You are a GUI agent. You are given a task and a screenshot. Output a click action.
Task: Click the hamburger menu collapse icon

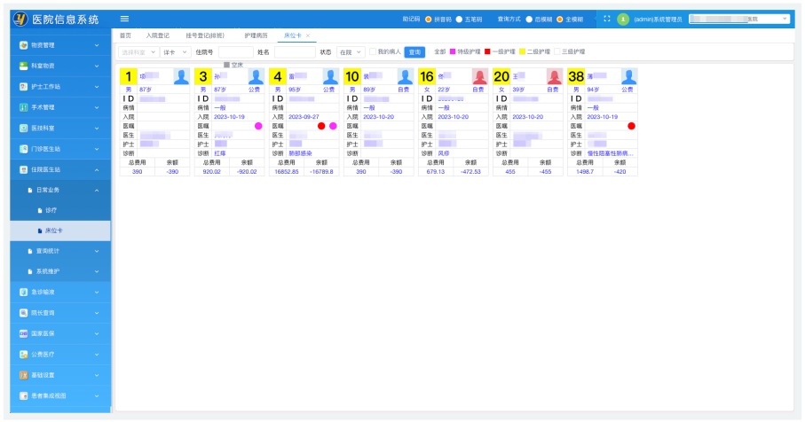point(124,19)
